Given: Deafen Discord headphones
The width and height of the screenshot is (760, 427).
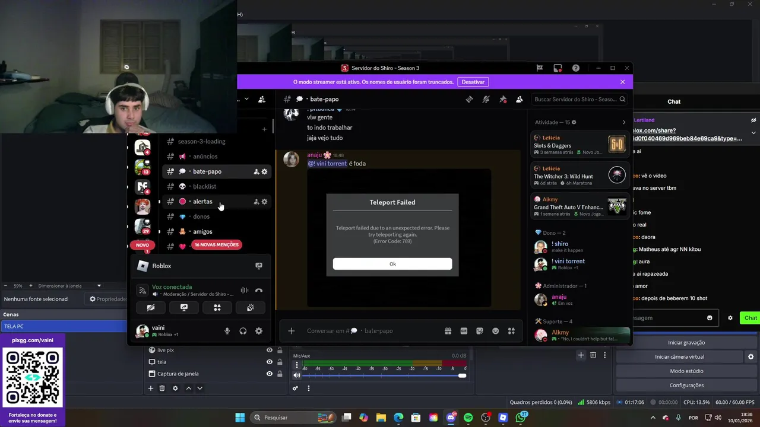Looking at the screenshot, I should pos(243,331).
